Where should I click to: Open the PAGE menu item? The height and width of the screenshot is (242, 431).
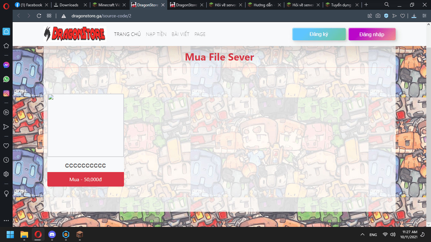(x=200, y=34)
